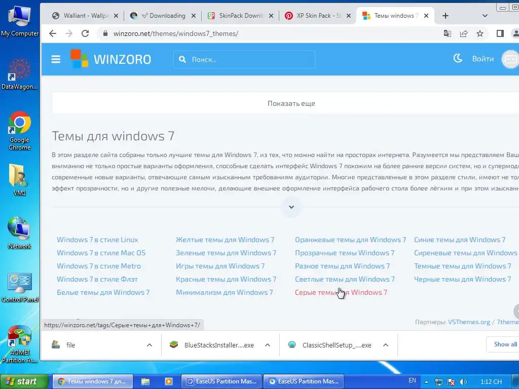Open Белые темы для Windows 7 link

click(103, 292)
